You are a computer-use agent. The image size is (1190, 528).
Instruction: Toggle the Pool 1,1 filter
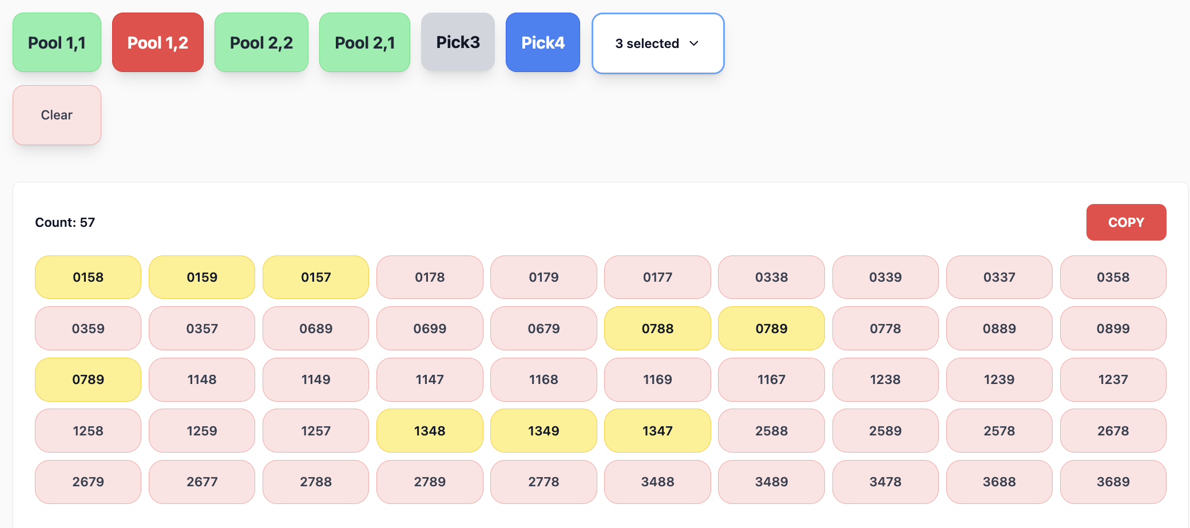click(x=57, y=43)
